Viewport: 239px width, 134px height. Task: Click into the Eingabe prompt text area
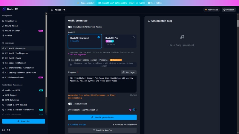(102, 84)
